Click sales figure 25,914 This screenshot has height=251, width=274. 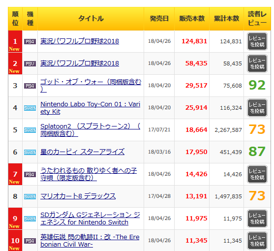(196, 108)
